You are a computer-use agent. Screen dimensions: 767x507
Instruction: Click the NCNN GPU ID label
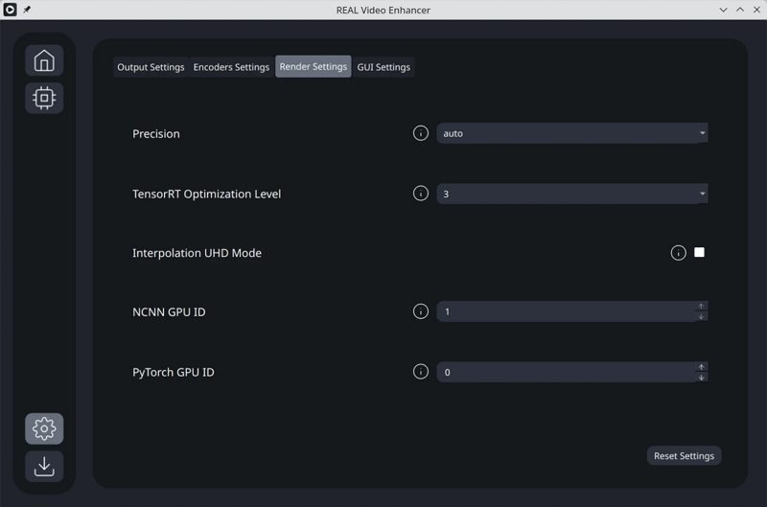point(169,311)
